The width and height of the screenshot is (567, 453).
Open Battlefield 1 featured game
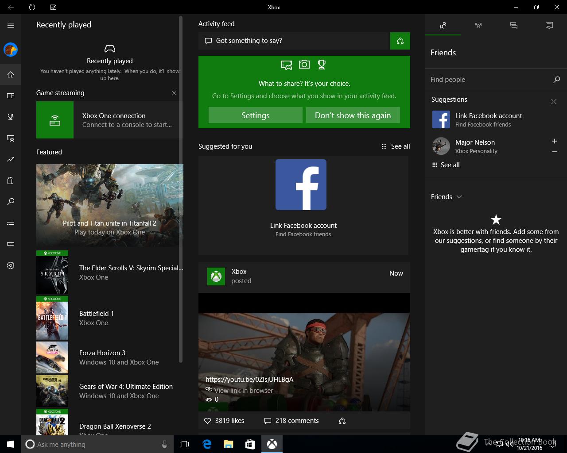pos(109,318)
